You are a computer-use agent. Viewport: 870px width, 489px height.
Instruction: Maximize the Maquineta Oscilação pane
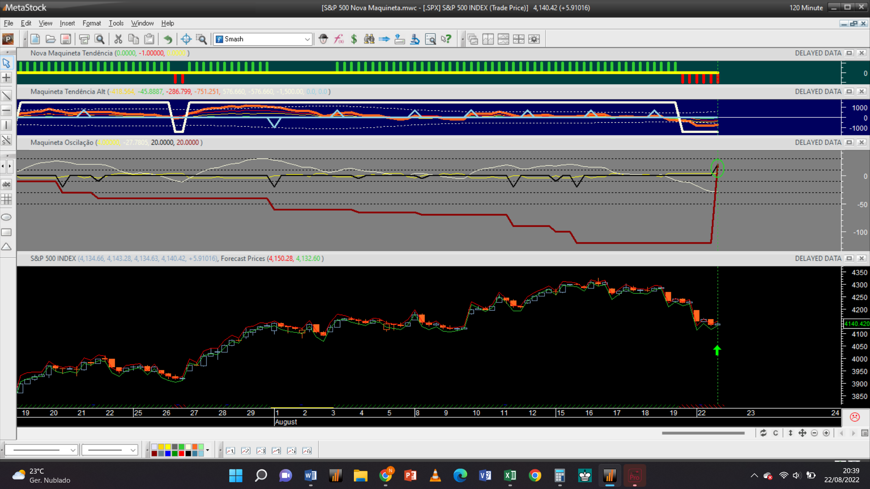[x=850, y=143]
